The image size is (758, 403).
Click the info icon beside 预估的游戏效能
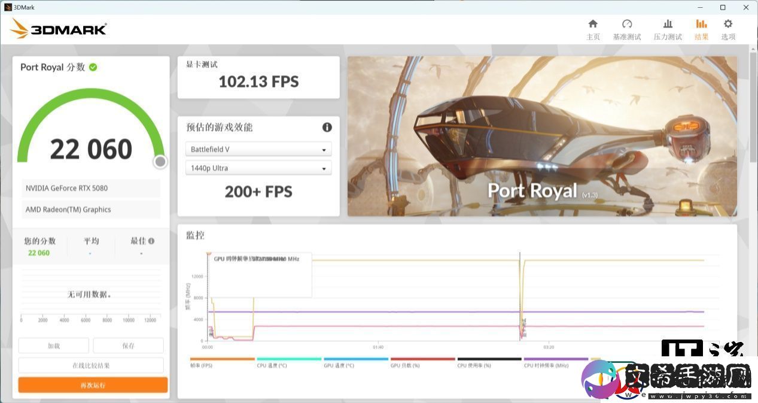tap(327, 127)
